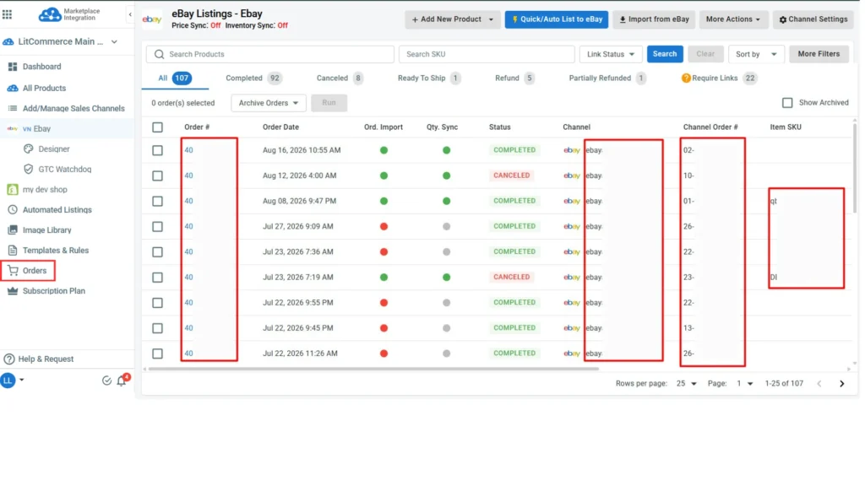Click Import from eBay
The image size is (865, 486).
[x=654, y=19]
